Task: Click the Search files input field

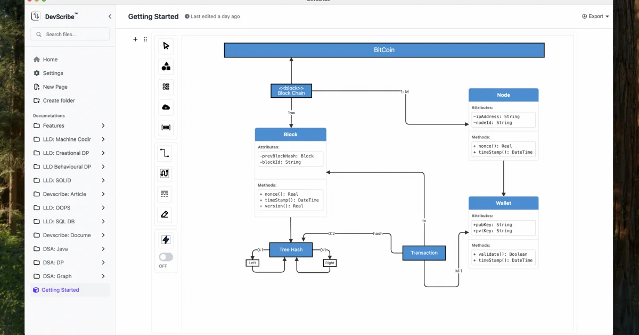Action: pos(70,34)
